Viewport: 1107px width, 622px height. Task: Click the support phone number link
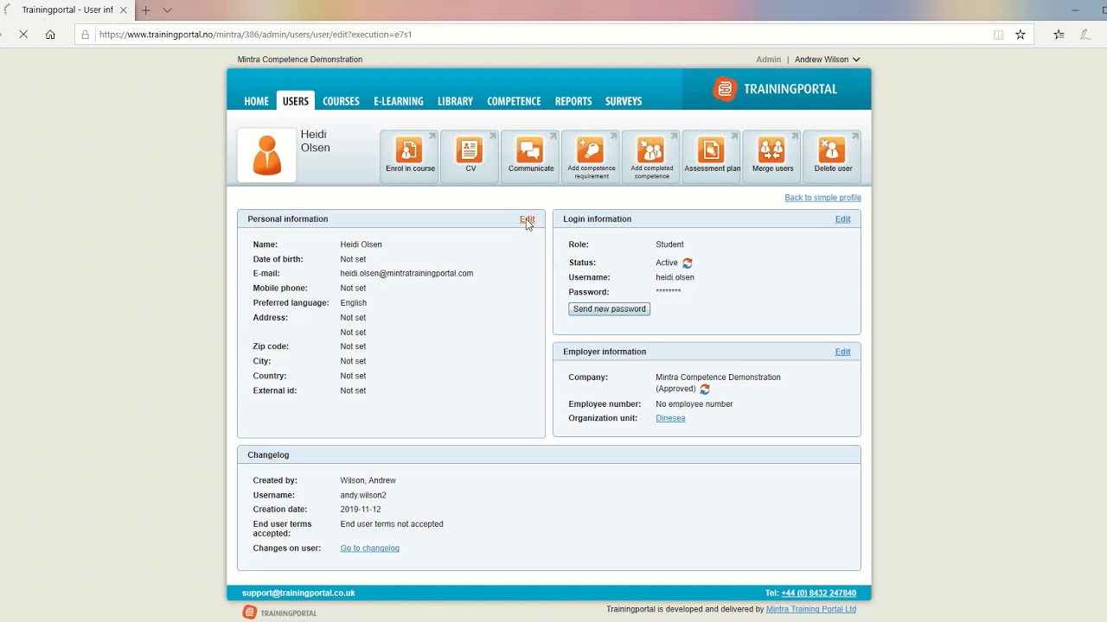(x=818, y=593)
